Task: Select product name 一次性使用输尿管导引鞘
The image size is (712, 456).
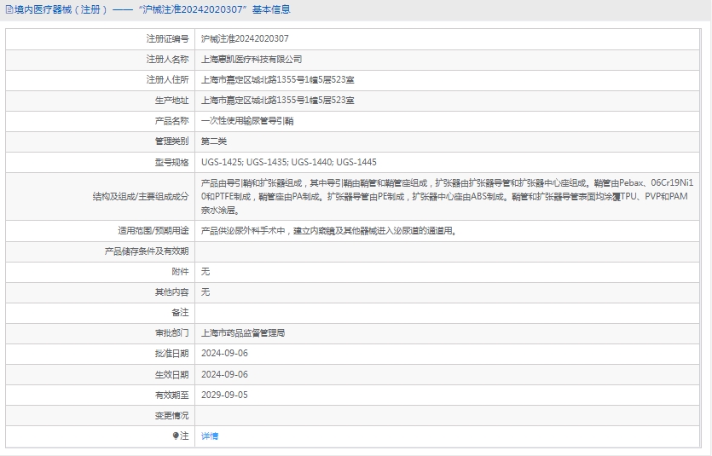Action: coord(247,121)
